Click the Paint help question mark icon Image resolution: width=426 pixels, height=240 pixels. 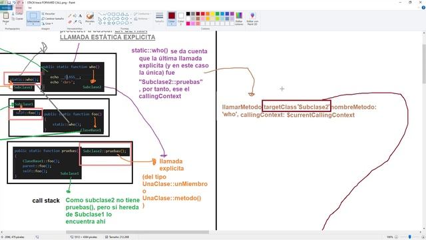click(x=423, y=7)
